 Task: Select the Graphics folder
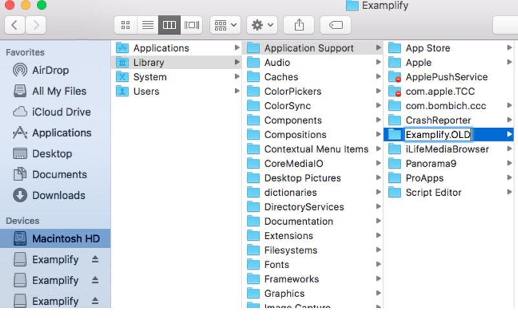click(313, 293)
